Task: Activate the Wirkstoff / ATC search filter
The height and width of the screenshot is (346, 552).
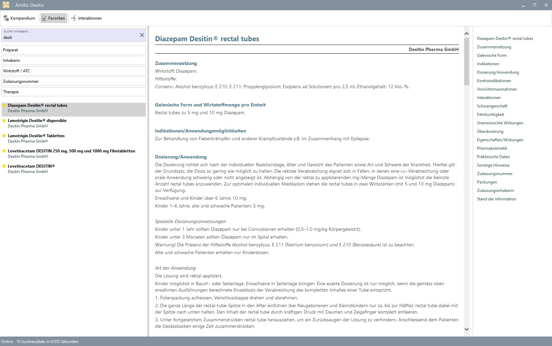Action: 74,71
